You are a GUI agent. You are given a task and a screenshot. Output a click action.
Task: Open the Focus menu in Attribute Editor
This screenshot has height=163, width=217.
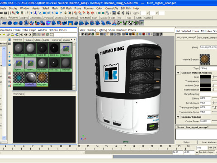[x=196, y=31]
